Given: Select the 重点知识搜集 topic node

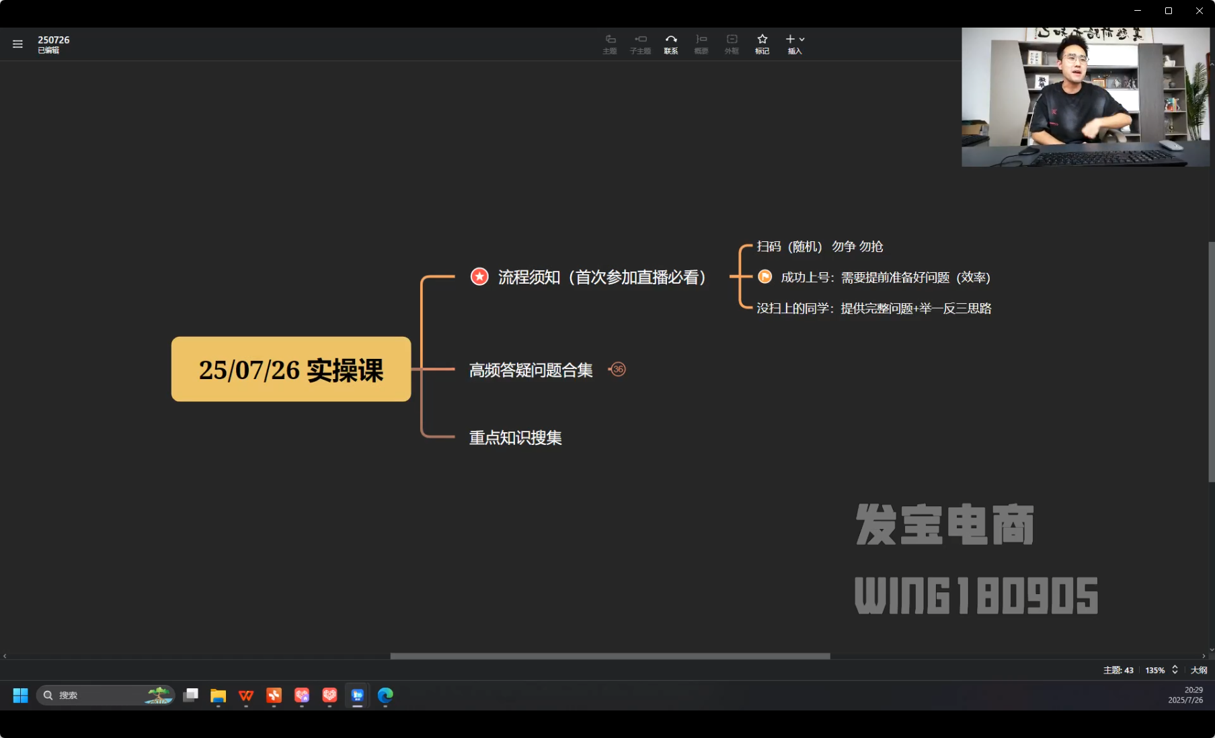Looking at the screenshot, I should tap(515, 438).
